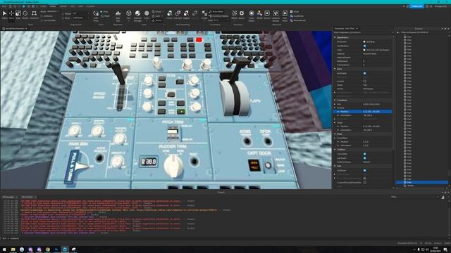The width and height of the screenshot is (451, 253).
Task: Activate the Transform tool in the ribbon
Action: 34,15
